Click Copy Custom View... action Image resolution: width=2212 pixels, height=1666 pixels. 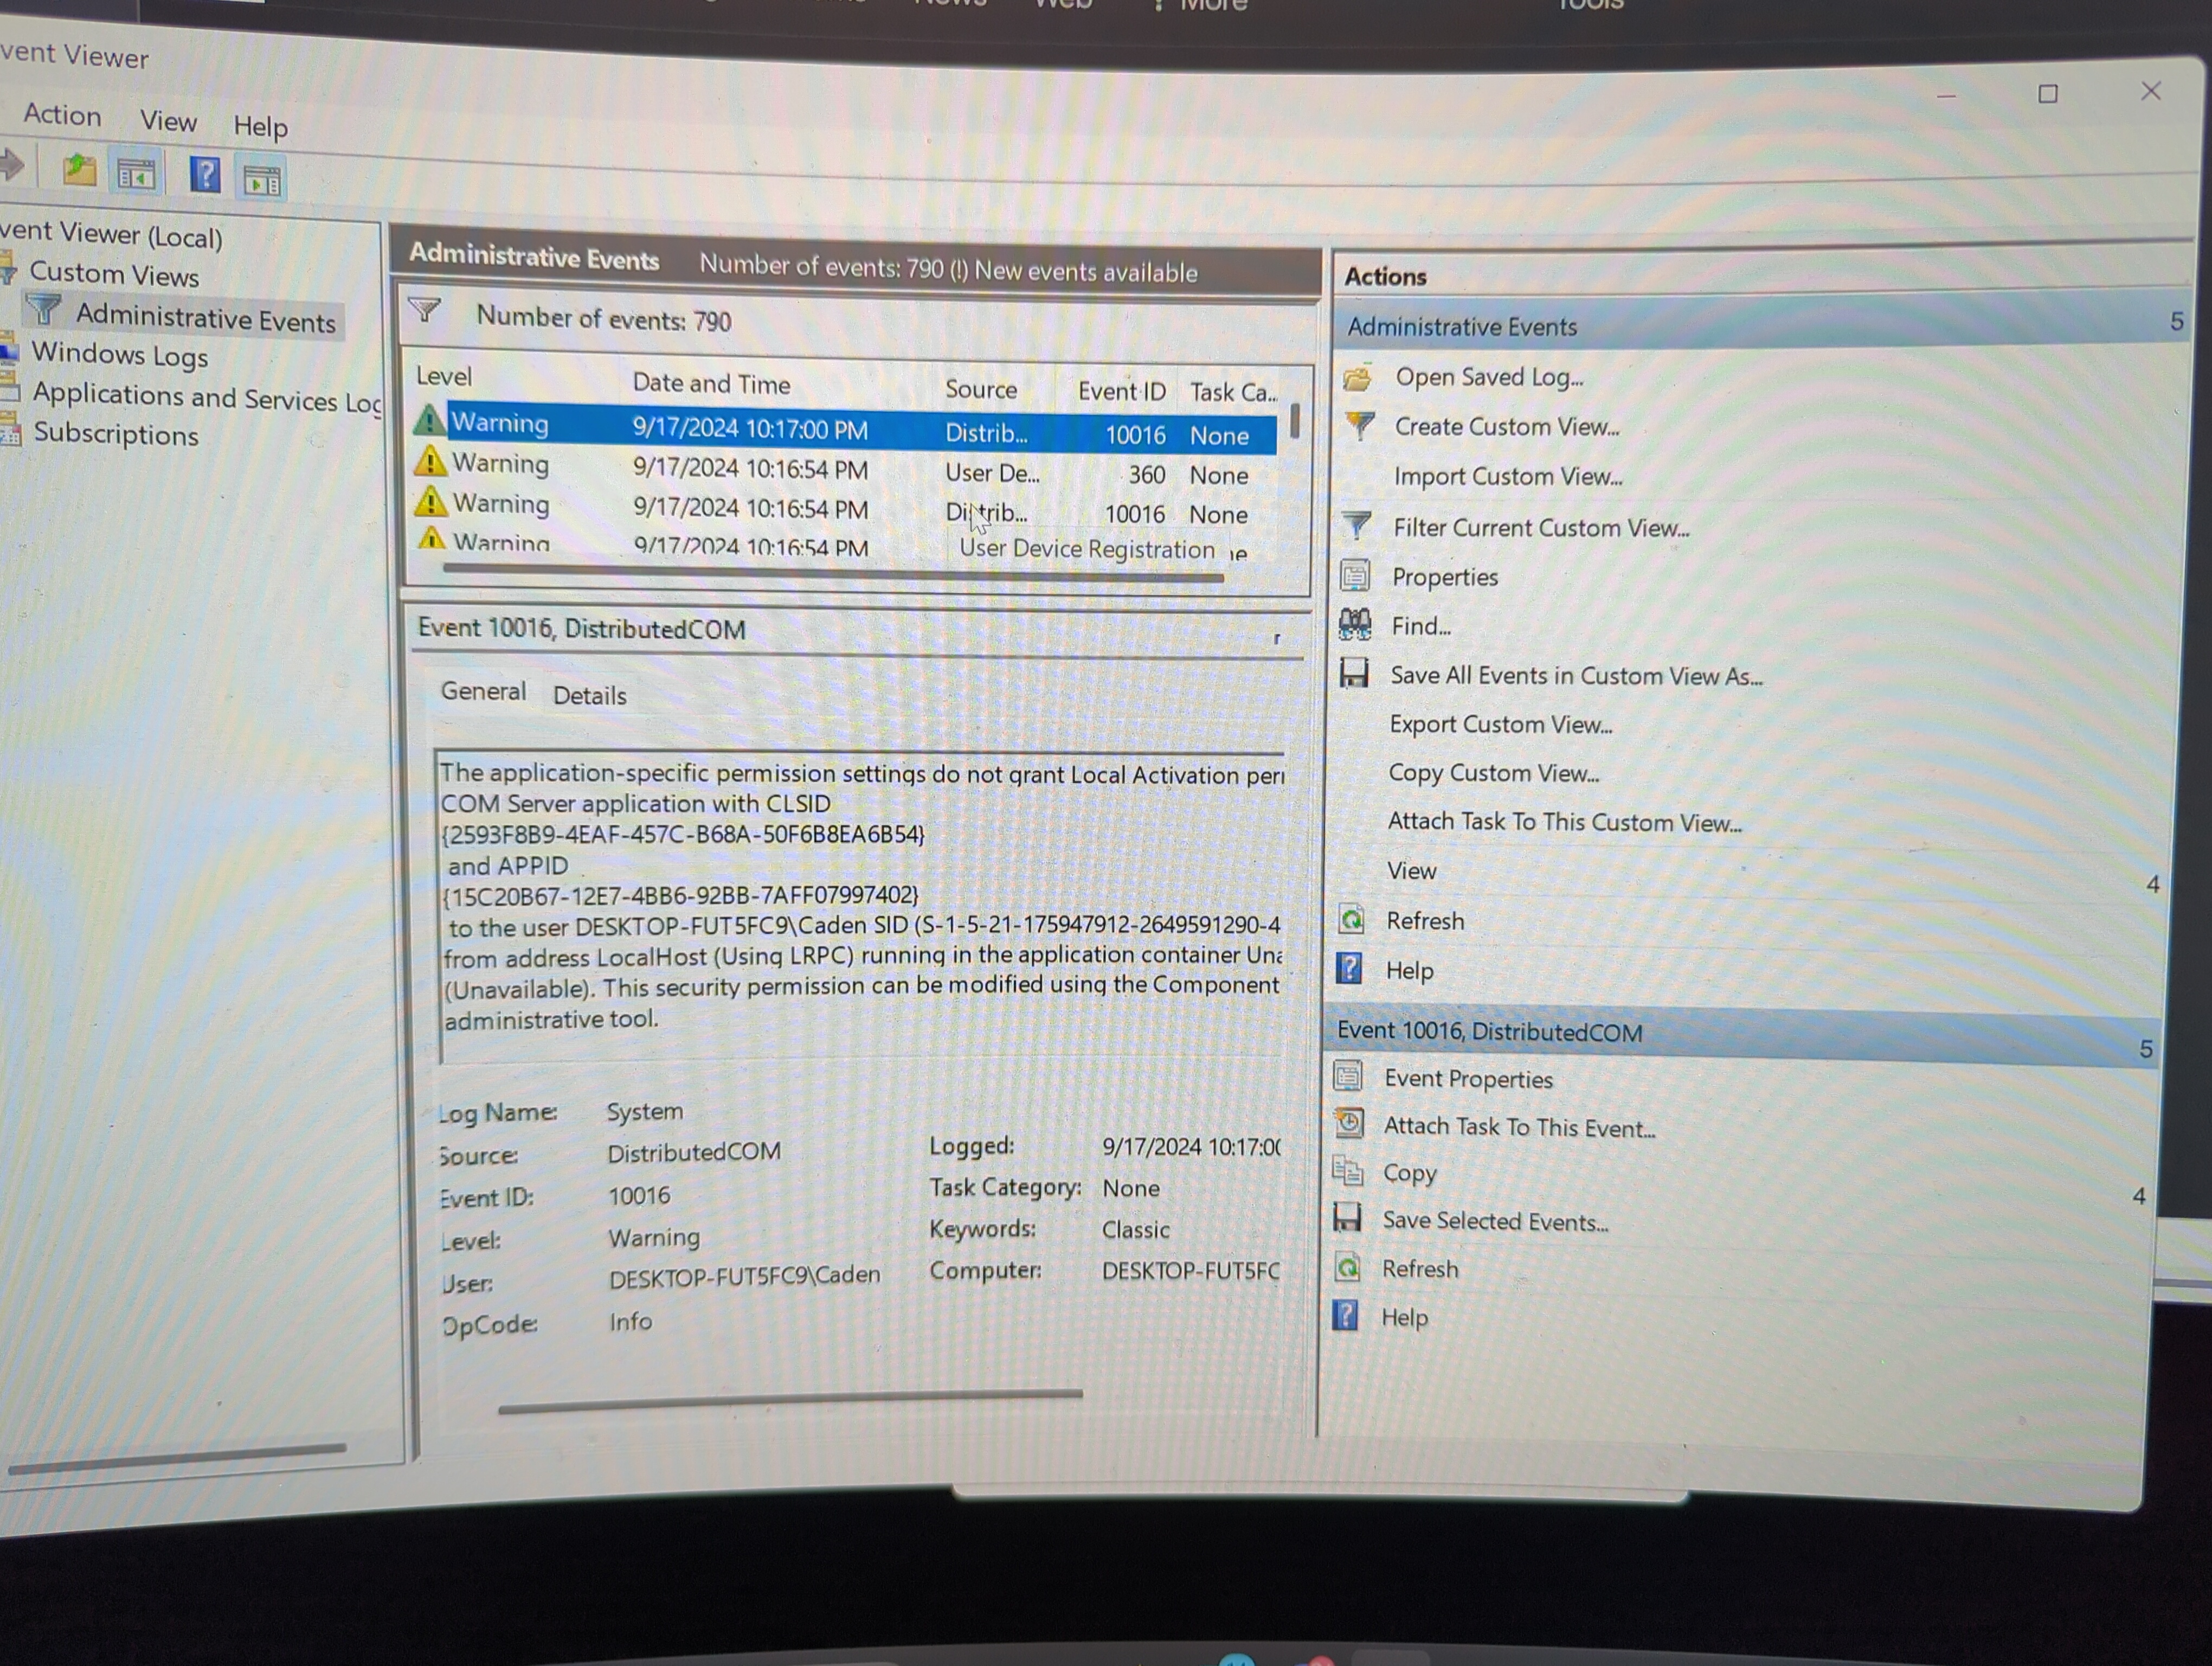coord(1493,773)
